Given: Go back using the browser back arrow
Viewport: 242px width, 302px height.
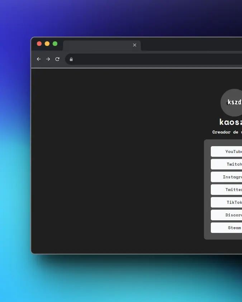Looking at the screenshot, I should (39, 59).
